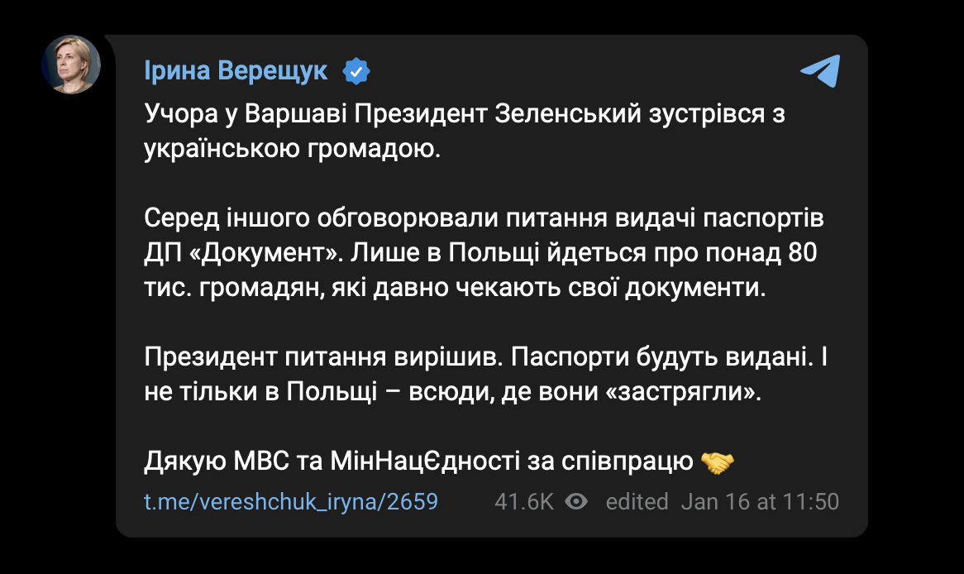Click the handshake emoji
Screen dimensions: 964x574
coord(718,462)
